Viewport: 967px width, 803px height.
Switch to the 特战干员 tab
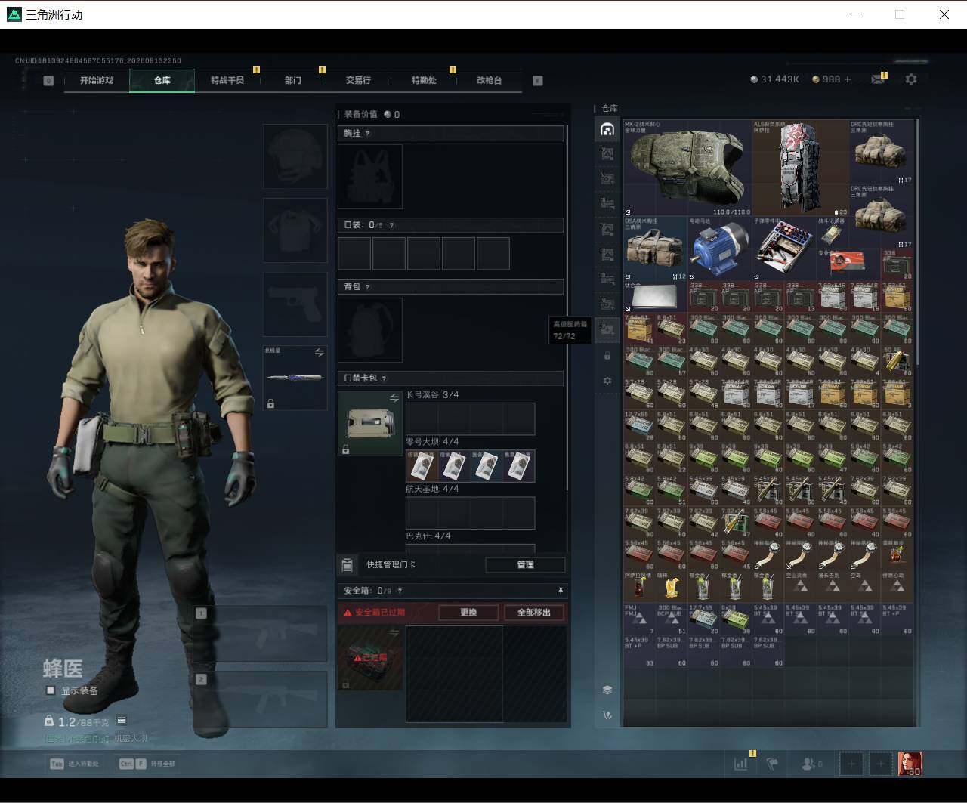227,80
